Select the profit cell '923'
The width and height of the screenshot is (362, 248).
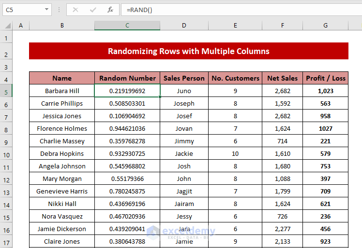point(326,241)
